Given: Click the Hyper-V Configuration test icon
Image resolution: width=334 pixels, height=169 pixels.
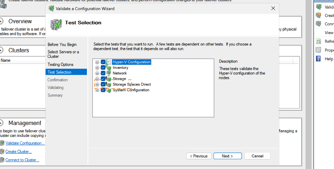Looking at the screenshot, I should (108, 62).
